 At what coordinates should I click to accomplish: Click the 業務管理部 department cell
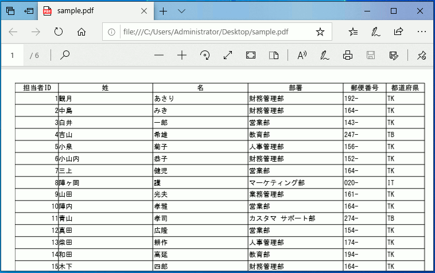[266, 194]
